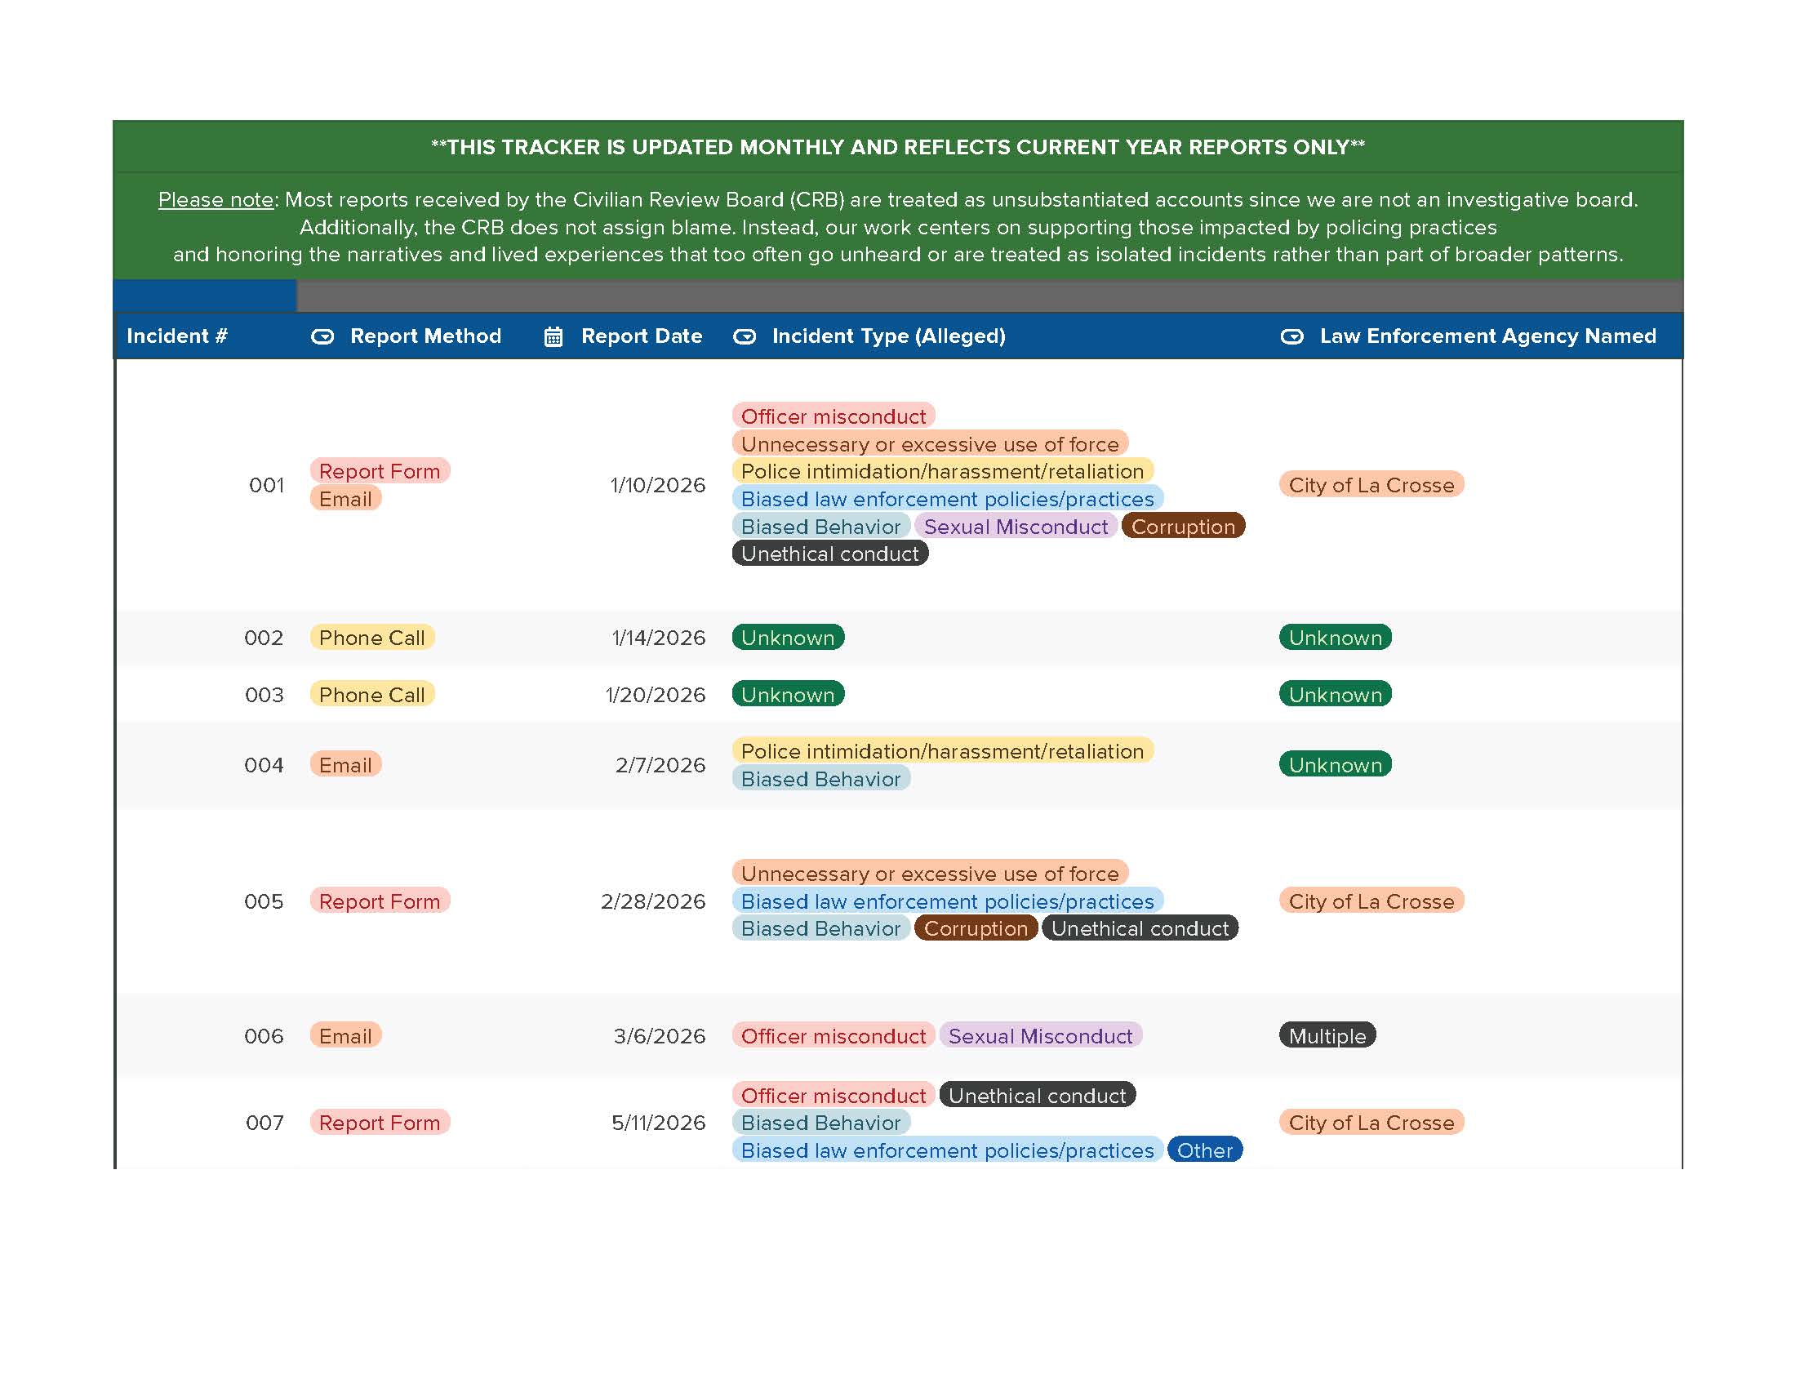1796x1388 pixels.
Task: Click the Multiple agency tag
Action: [1327, 1036]
